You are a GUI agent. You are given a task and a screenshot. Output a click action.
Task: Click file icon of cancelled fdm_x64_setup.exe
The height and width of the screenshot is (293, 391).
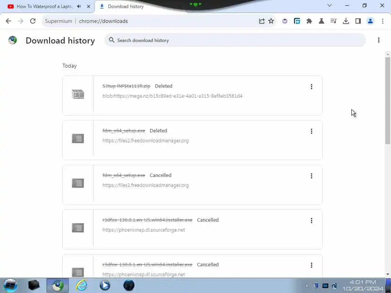coord(78,183)
